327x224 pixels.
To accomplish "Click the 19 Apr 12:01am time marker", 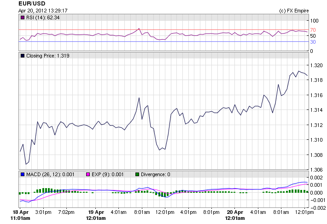I will (97, 215).
